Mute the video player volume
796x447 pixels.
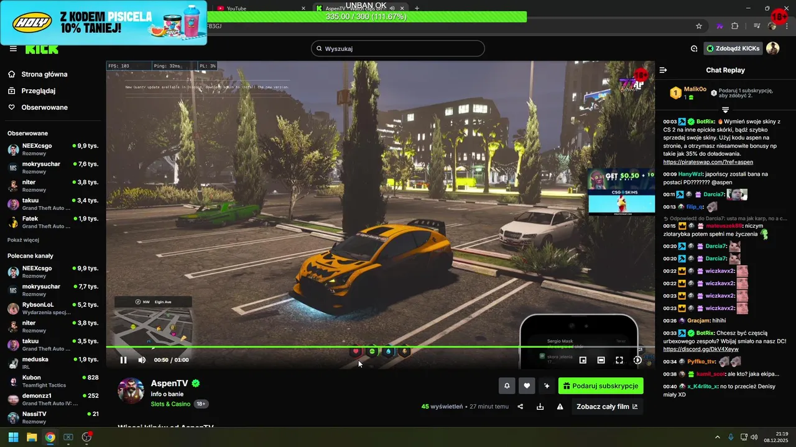click(x=142, y=360)
